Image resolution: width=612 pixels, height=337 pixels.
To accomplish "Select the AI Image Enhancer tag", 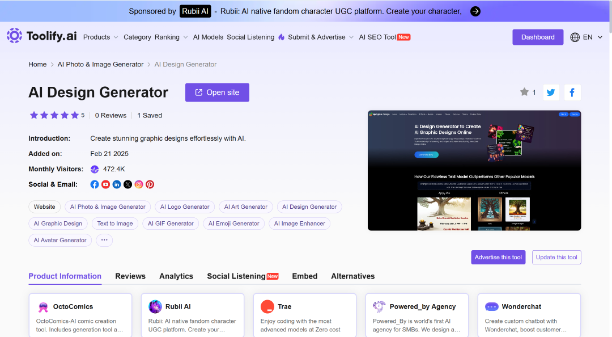I will 299,224.
